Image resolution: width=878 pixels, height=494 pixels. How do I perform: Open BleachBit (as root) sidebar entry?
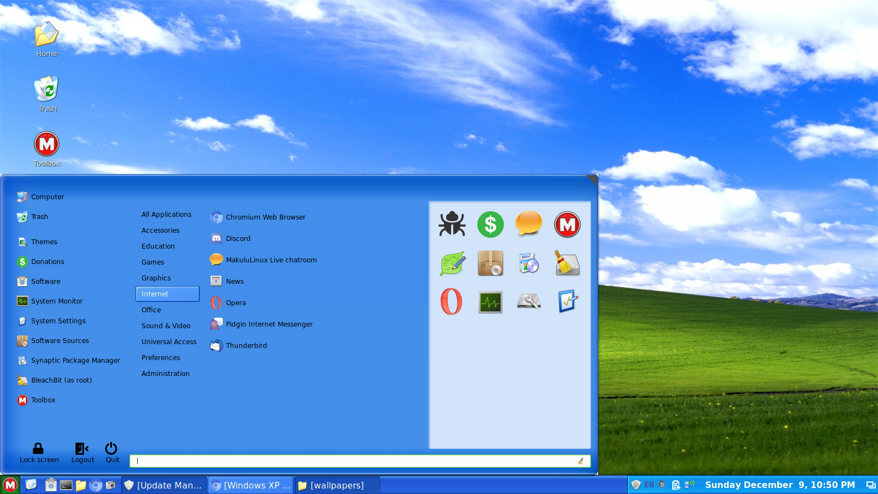pyautogui.click(x=54, y=380)
